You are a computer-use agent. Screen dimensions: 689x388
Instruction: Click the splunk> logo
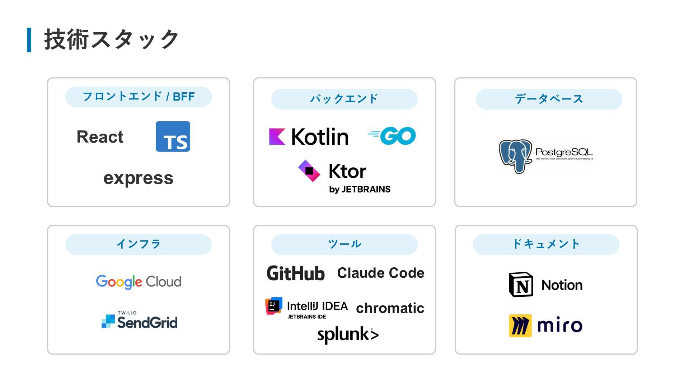[x=348, y=335]
